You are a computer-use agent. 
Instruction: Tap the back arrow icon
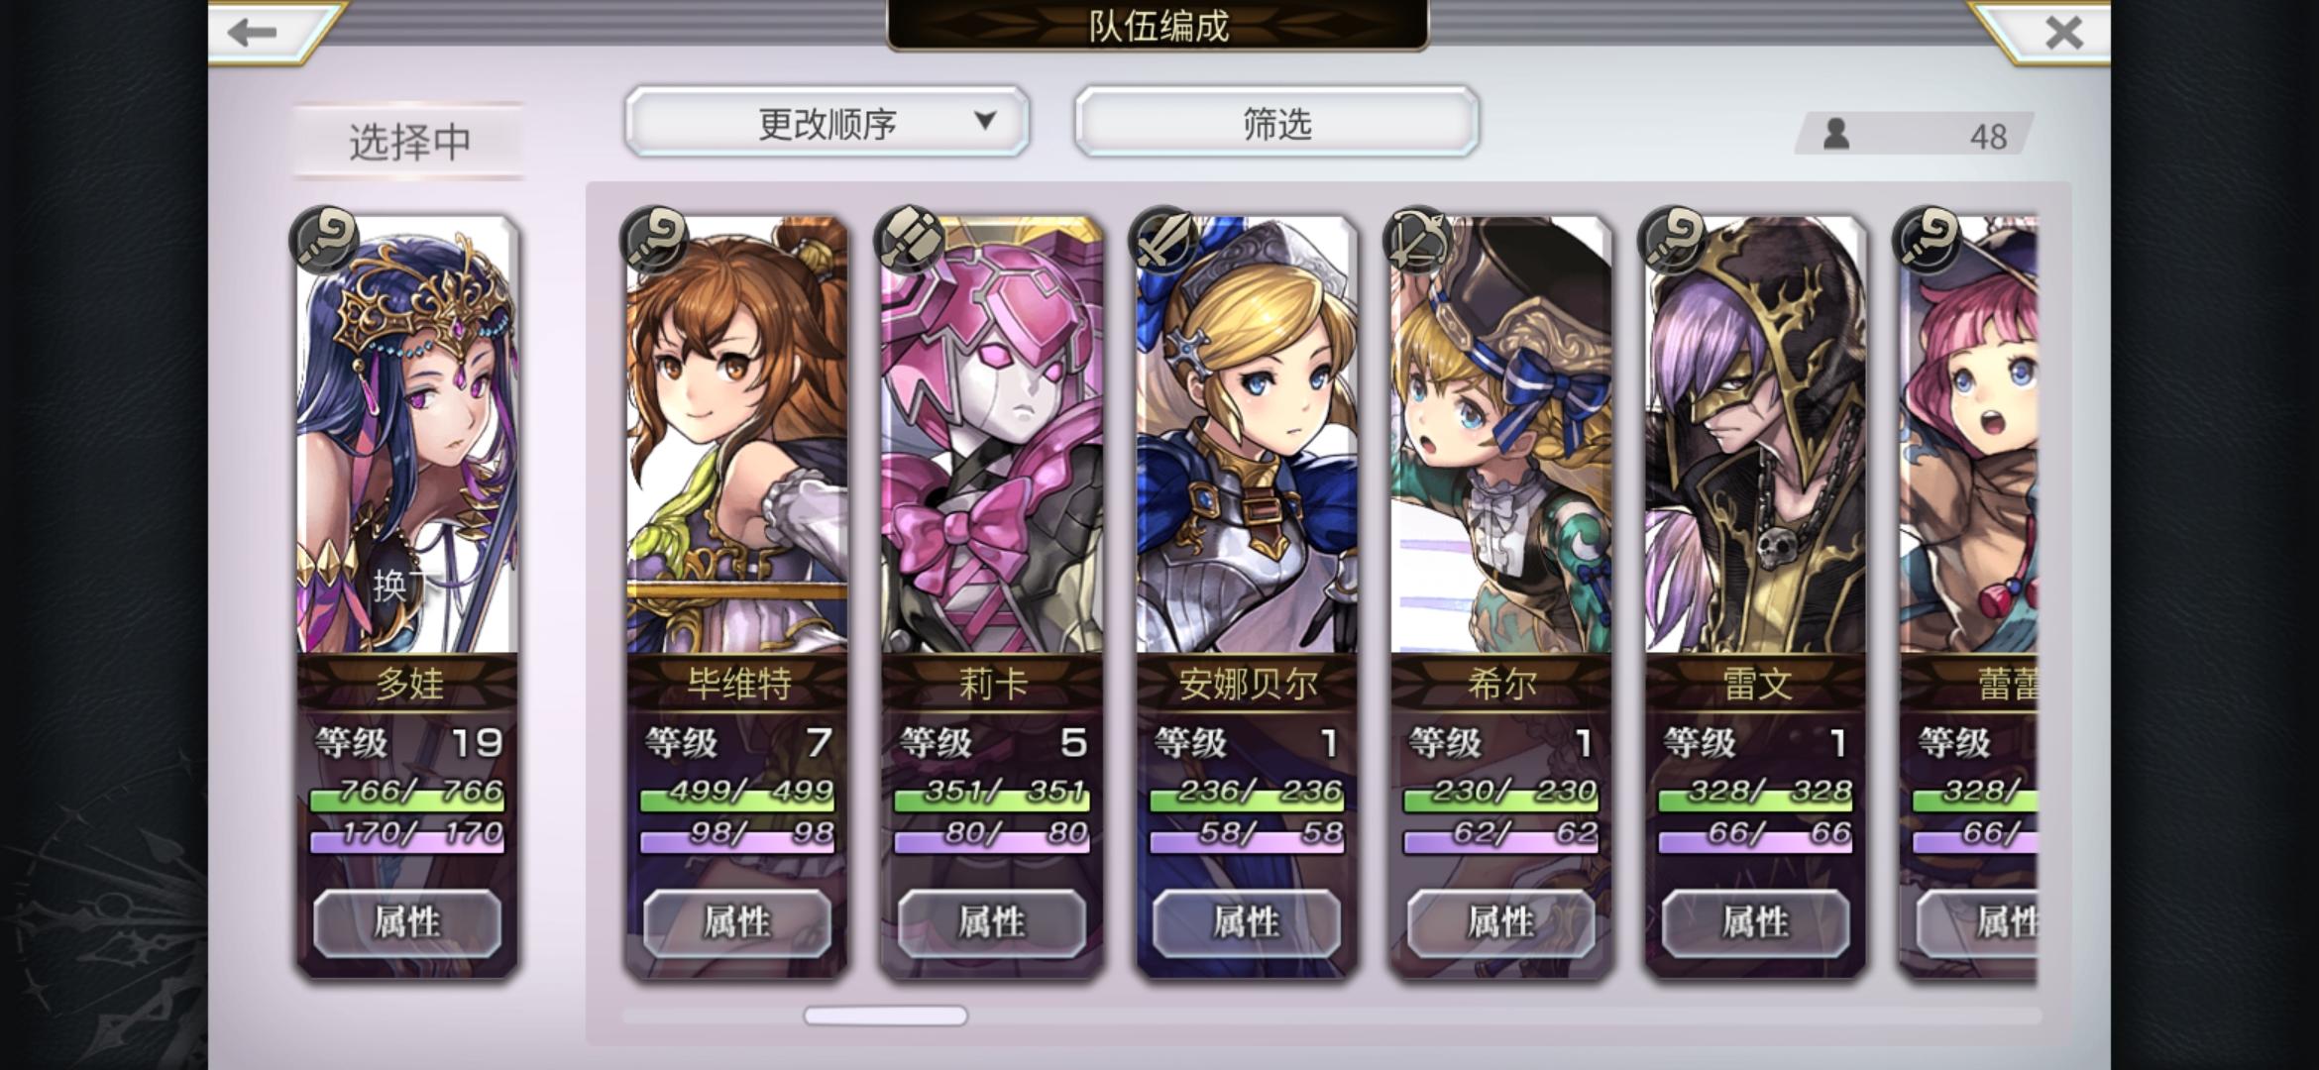[252, 32]
